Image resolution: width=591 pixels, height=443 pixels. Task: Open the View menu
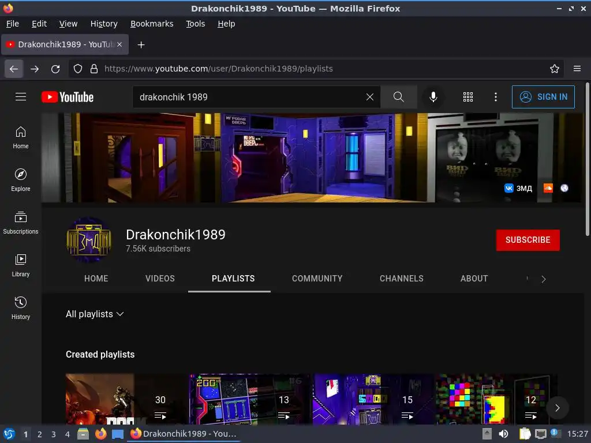coord(68,24)
